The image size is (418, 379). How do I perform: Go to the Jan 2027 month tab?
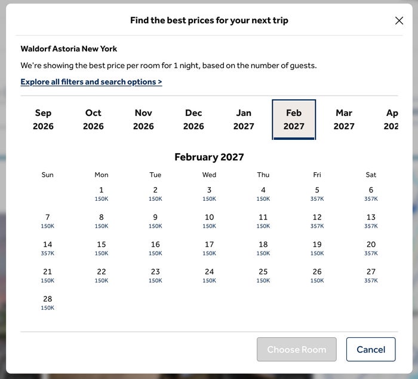pos(244,120)
